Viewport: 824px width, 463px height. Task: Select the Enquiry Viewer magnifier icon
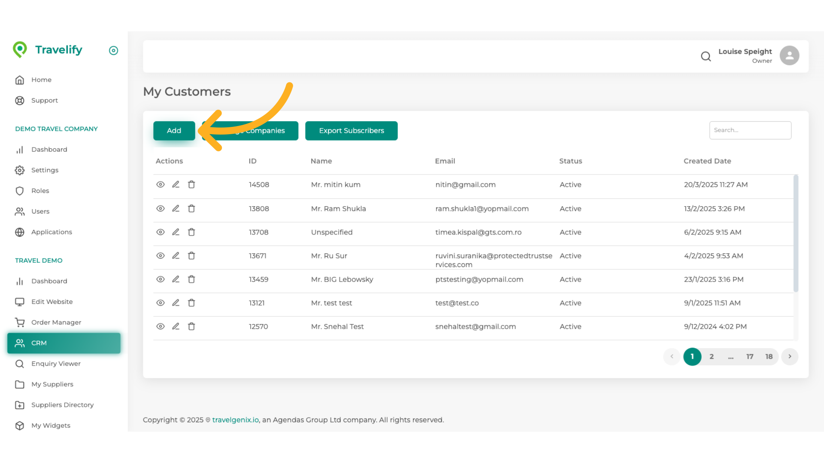[20, 364]
